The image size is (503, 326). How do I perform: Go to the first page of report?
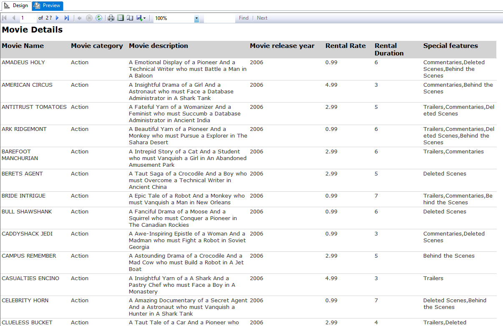(x=5, y=18)
